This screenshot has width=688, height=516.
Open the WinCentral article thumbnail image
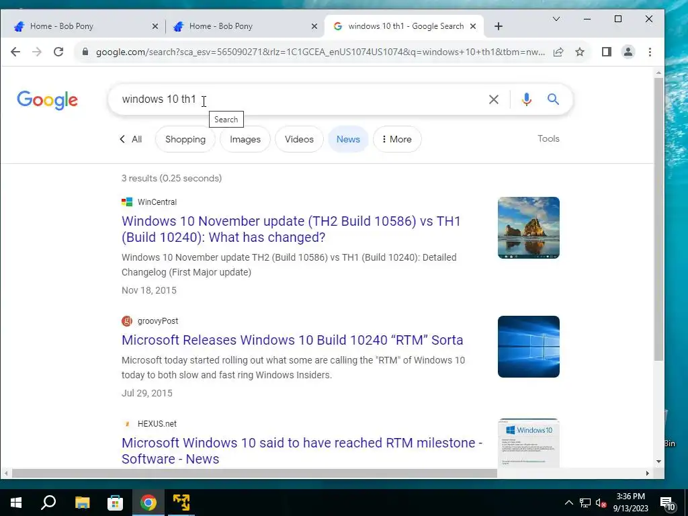(528, 228)
